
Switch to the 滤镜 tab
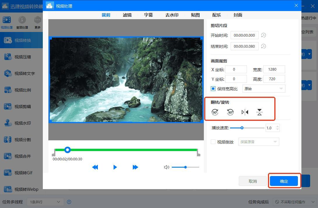point(127,15)
